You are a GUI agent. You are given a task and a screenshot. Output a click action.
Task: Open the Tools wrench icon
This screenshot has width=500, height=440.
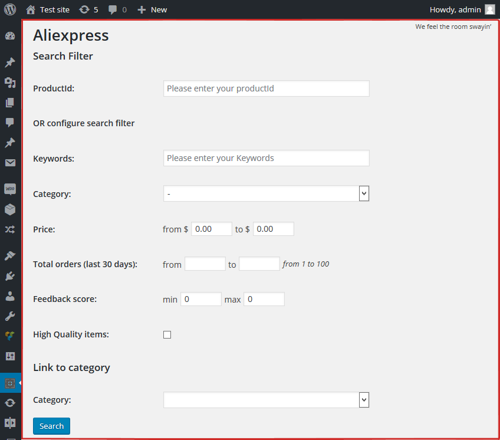pyautogui.click(x=10, y=316)
